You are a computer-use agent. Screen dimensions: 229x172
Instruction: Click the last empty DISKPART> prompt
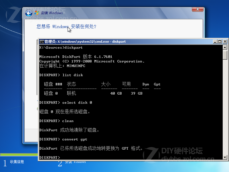coord(50,157)
